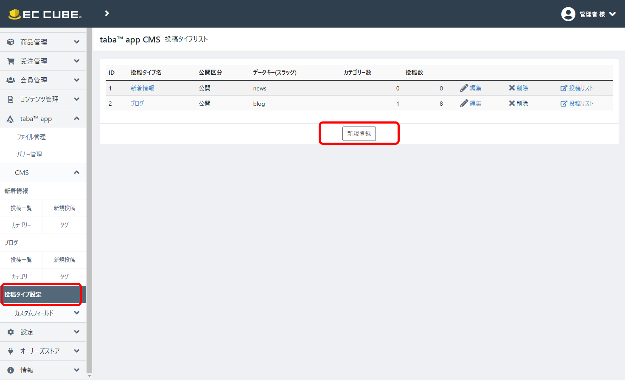Collapse the CMS sidebar section

[x=77, y=172]
